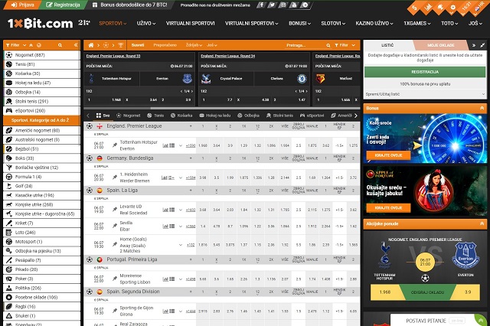This screenshot has height=326, width=490.
Task: Open the list icon for the Sevilla vs Eibar match
Action: pyautogui.click(x=172, y=226)
